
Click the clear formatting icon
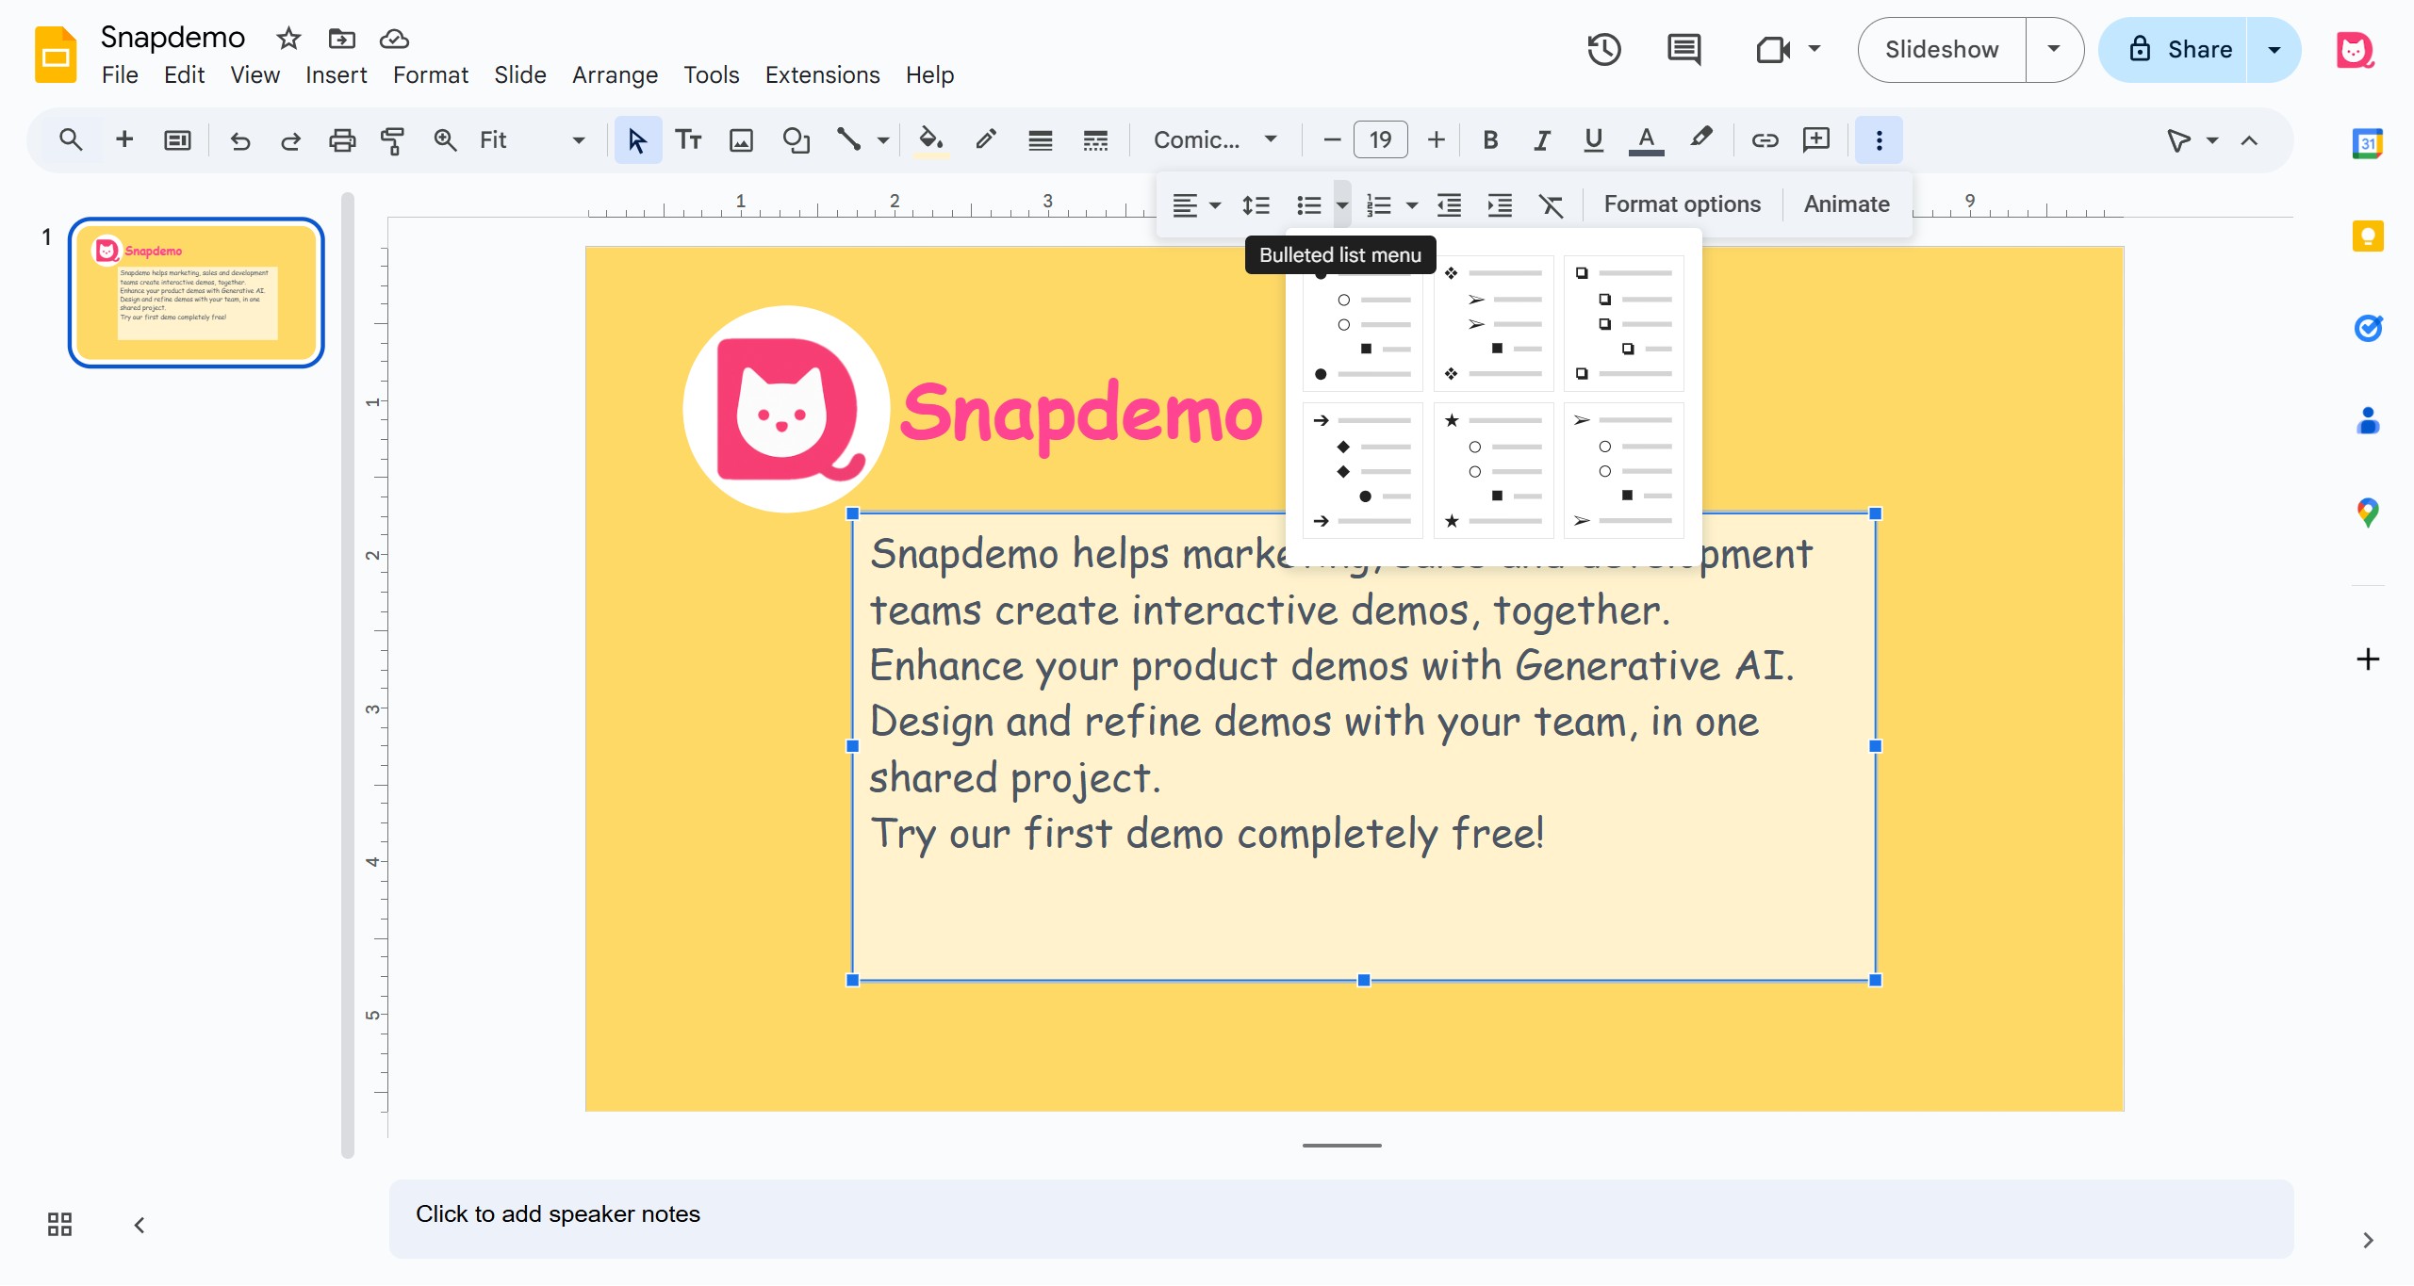pyautogui.click(x=1551, y=204)
